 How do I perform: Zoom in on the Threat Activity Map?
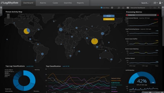coord(8,15)
